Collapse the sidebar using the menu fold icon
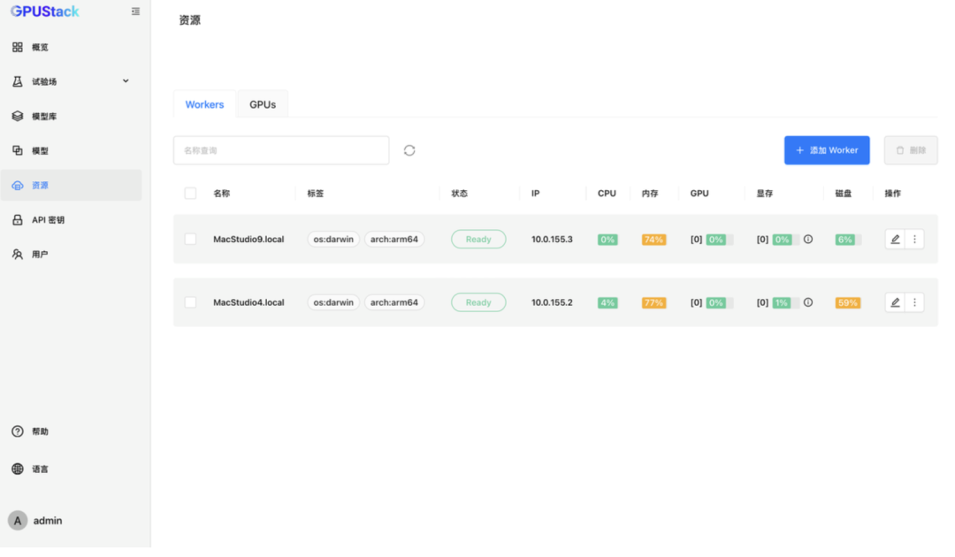This screenshot has height=557, width=955. pyautogui.click(x=135, y=11)
